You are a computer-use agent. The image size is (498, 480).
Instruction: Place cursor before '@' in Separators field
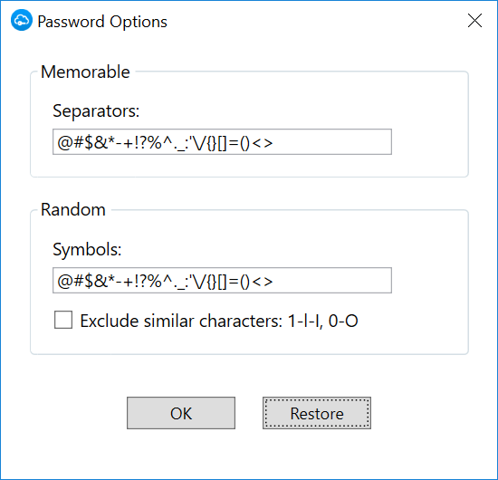(x=57, y=142)
